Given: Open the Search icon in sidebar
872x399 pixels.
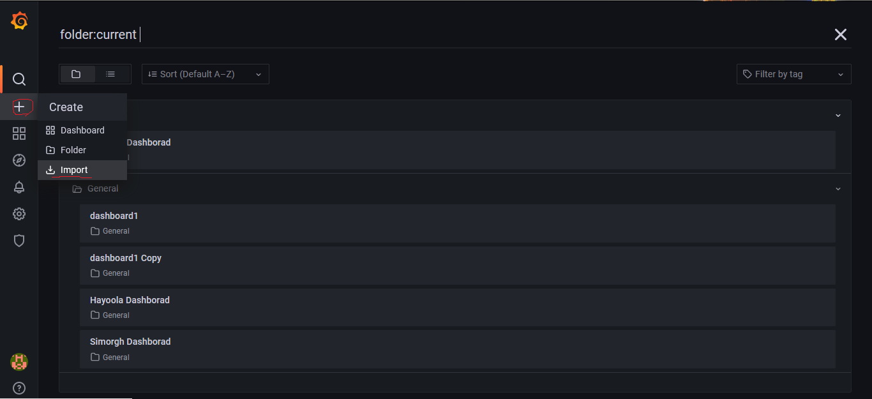Looking at the screenshot, I should click(x=19, y=79).
